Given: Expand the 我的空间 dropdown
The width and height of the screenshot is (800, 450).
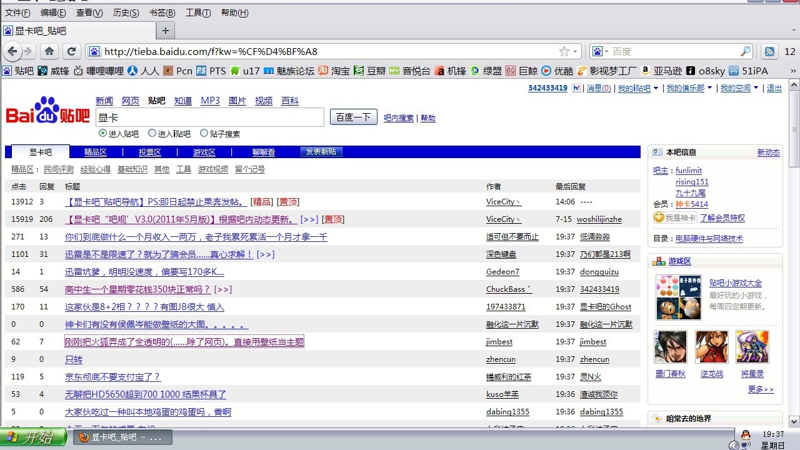Looking at the screenshot, I should coord(756,88).
